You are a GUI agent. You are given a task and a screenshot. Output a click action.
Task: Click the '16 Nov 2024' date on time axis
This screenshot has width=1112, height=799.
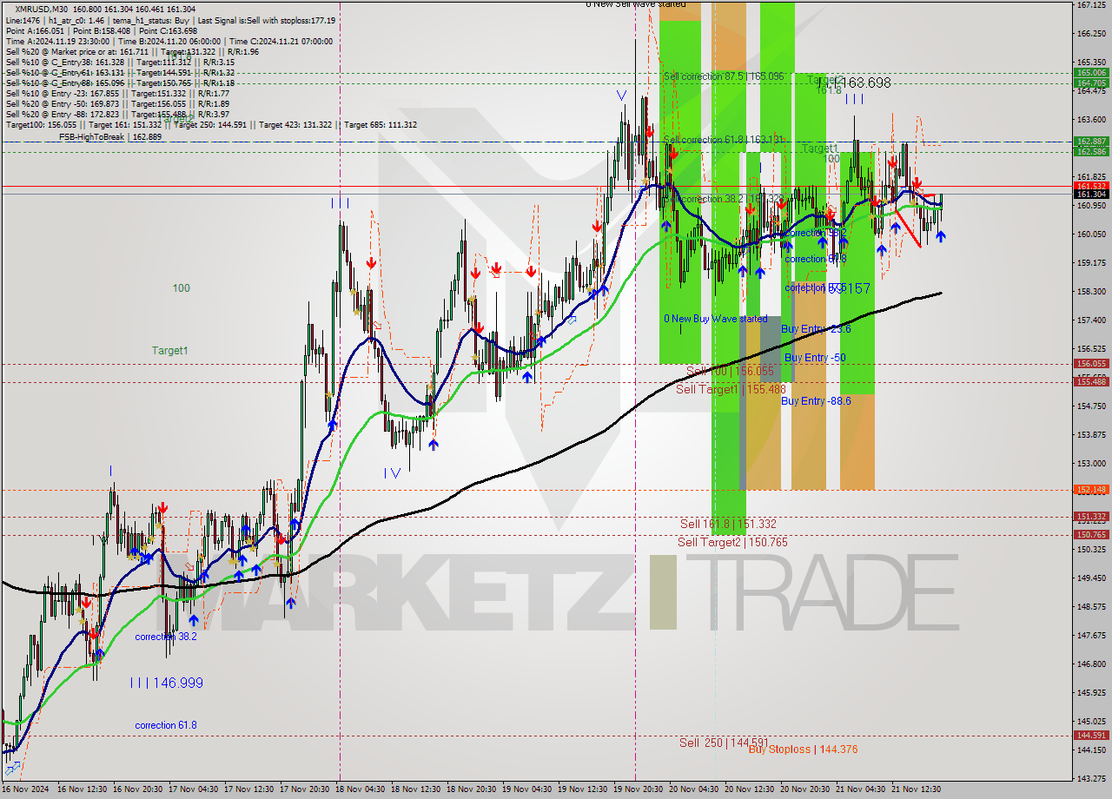(x=25, y=789)
